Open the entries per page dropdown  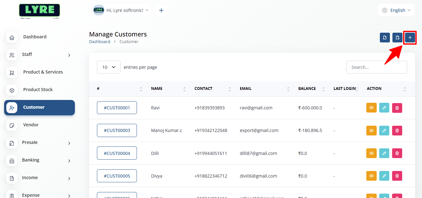(109, 67)
